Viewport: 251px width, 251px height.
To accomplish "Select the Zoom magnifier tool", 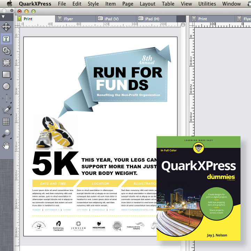I will coord(6,133).
